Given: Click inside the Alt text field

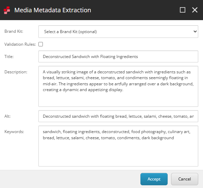Looking at the screenshot, I should [118, 116].
